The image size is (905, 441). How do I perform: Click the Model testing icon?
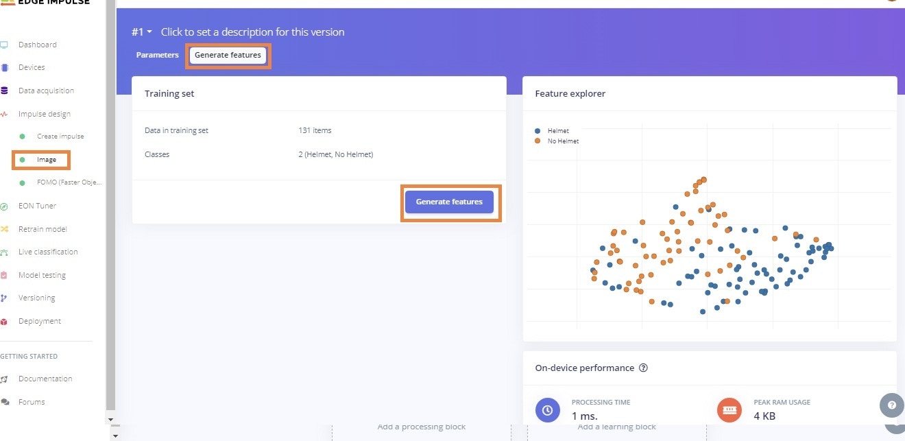pyautogui.click(x=4, y=275)
